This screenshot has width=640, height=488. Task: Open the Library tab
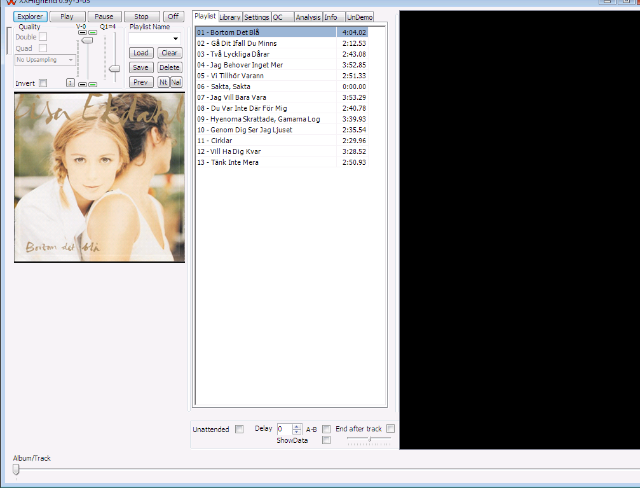(x=230, y=17)
